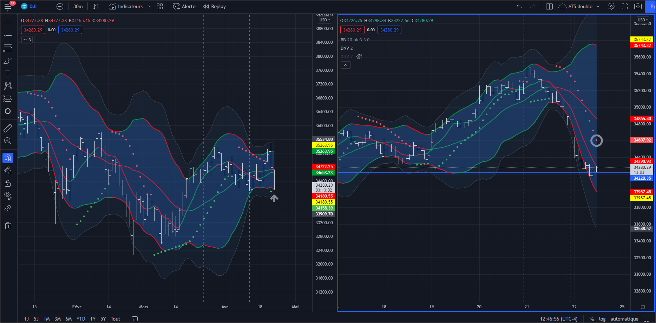Image resolution: width=656 pixels, height=323 pixels.
Task: Select the brush drawing tool
Action: [x=8, y=61]
